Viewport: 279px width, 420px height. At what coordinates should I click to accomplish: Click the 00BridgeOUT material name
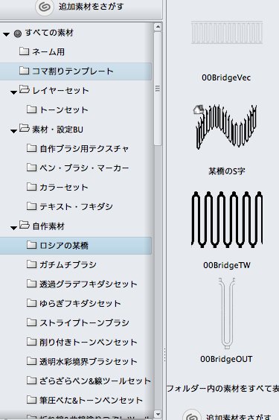(226, 359)
